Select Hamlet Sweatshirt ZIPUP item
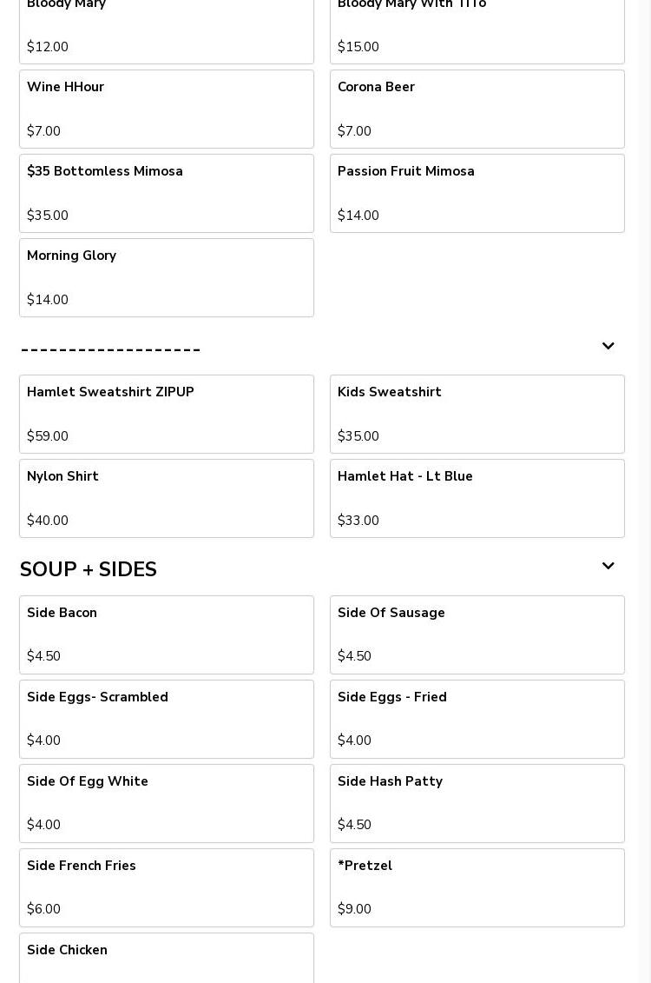The height and width of the screenshot is (983, 651). (167, 414)
